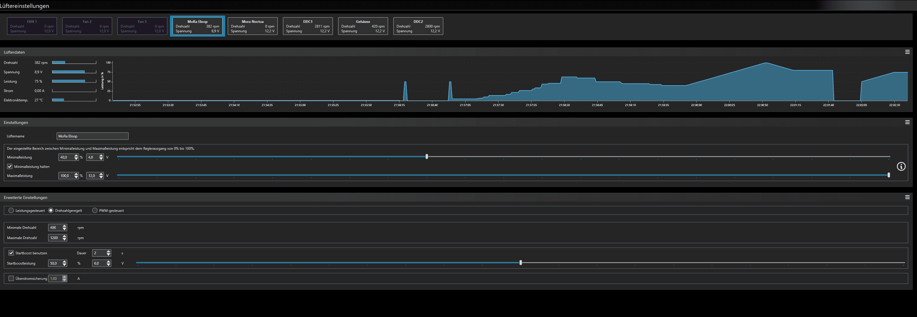Click the Startboostleistung slider handle
The width and height of the screenshot is (917, 317).
point(520,263)
